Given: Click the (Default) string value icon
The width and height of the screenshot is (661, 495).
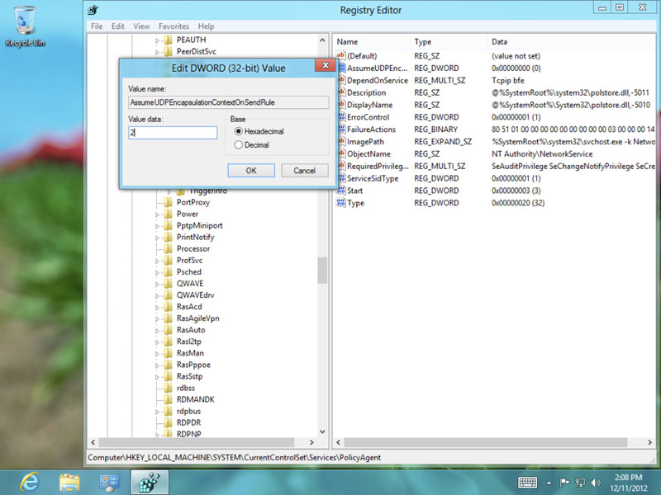Looking at the screenshot, I should point(341,55).
